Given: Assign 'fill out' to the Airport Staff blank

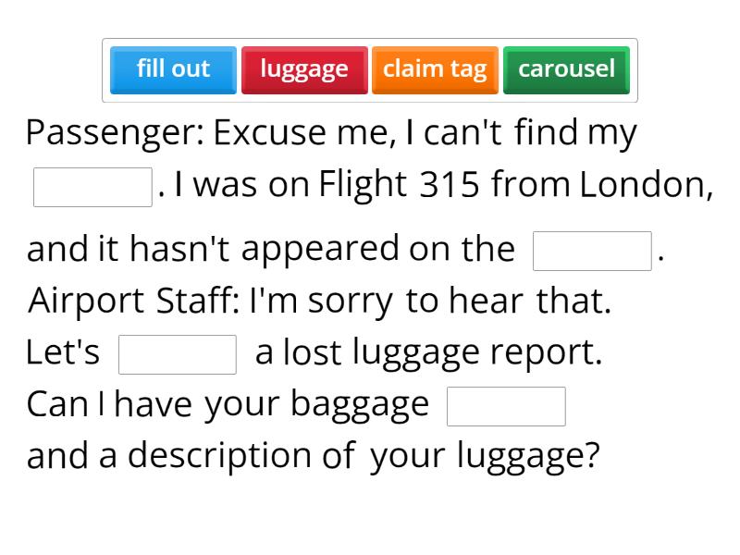Looking at the screenshot, I should point(178,351).
